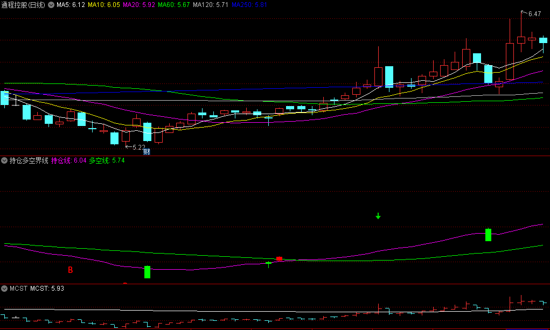Click the MCST: 5.93 value label
Viewport: 550px width, 330px height.
(x=47, y=289)
